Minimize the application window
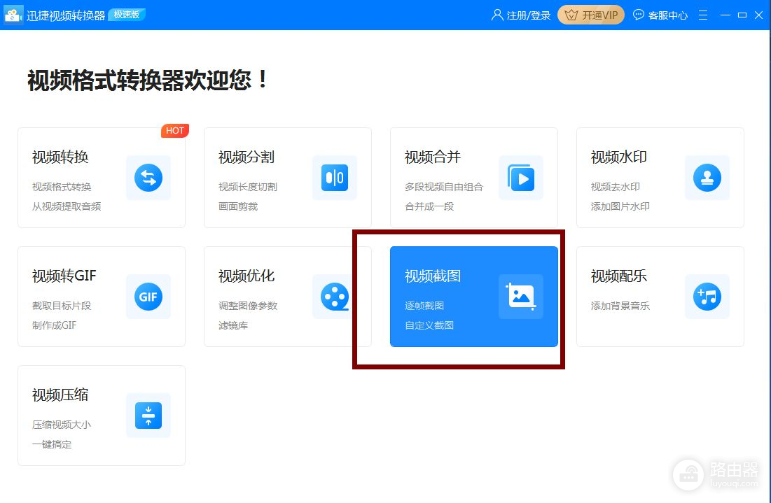771x503 pixels. click(725, 15)
